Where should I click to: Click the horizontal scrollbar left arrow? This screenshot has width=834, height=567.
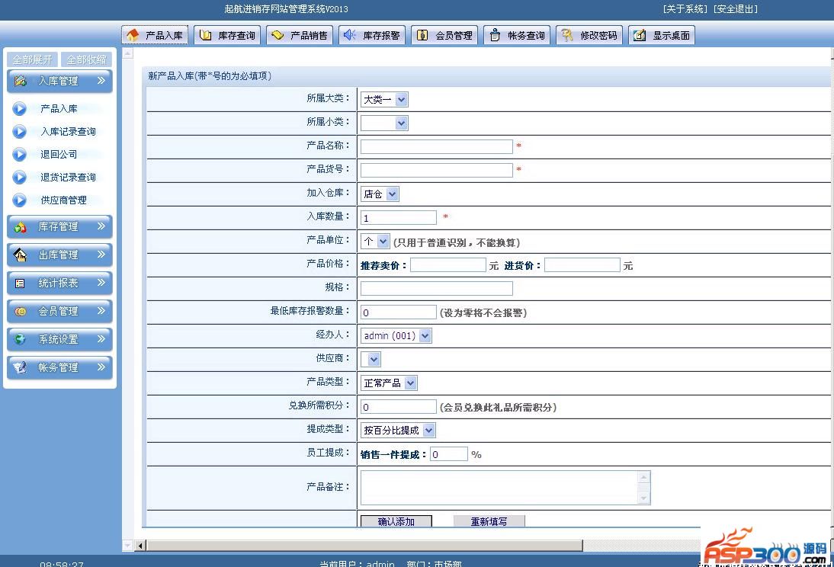[140, 545]
